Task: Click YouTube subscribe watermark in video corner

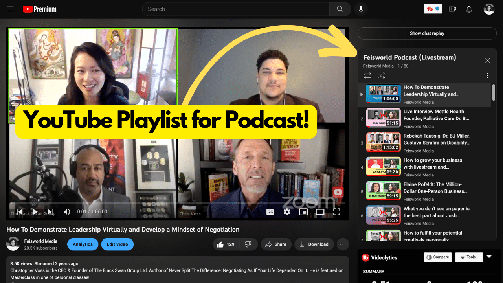Action: coord(338,192)
